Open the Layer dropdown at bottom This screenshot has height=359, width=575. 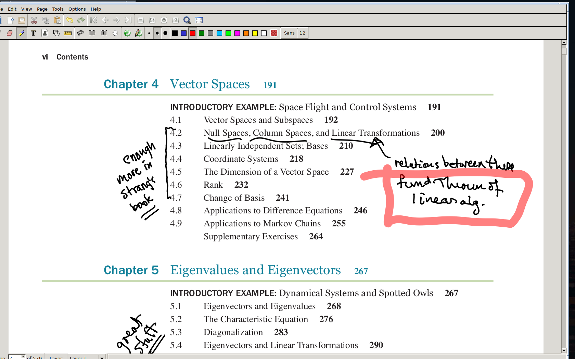tap(102, 357)
